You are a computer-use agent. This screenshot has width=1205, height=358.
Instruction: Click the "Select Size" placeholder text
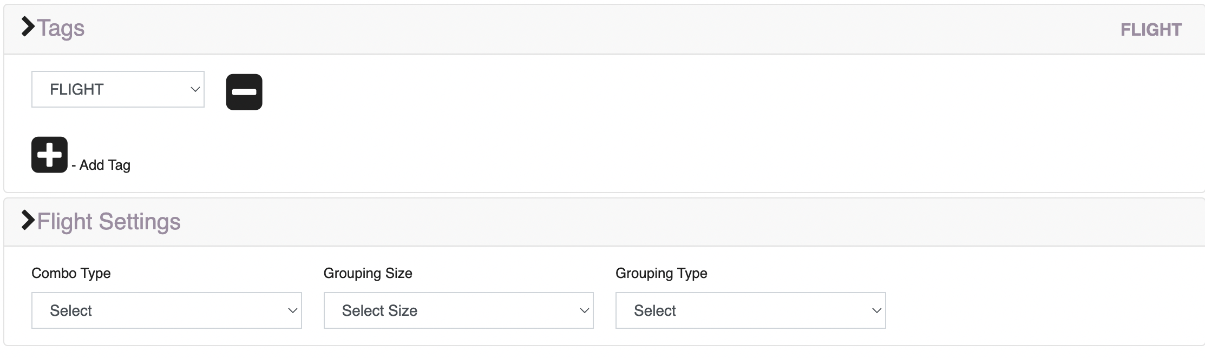click(379, 311)
